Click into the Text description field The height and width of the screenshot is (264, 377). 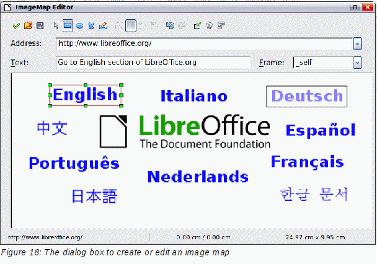[x=153, y=63]
